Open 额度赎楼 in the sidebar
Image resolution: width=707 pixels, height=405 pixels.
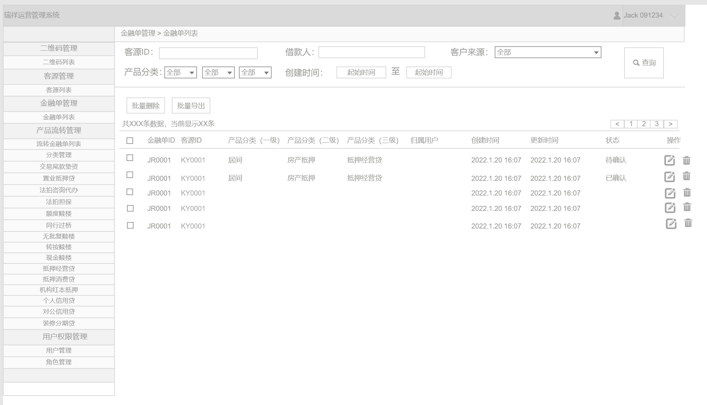(x=59, y=214)
